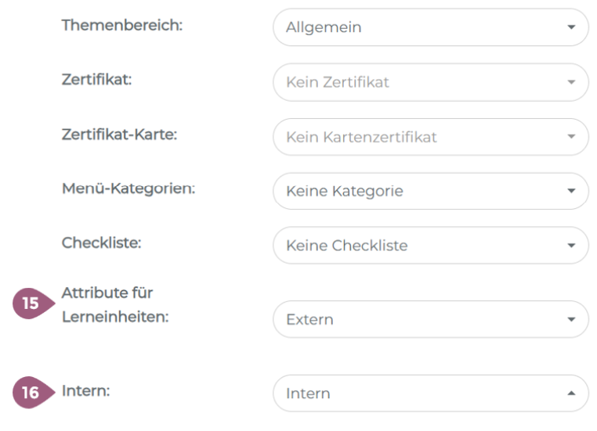This screenshot has height=431, width=597.
Task: Click the Checkliste label text
Action: click(101, 242)
